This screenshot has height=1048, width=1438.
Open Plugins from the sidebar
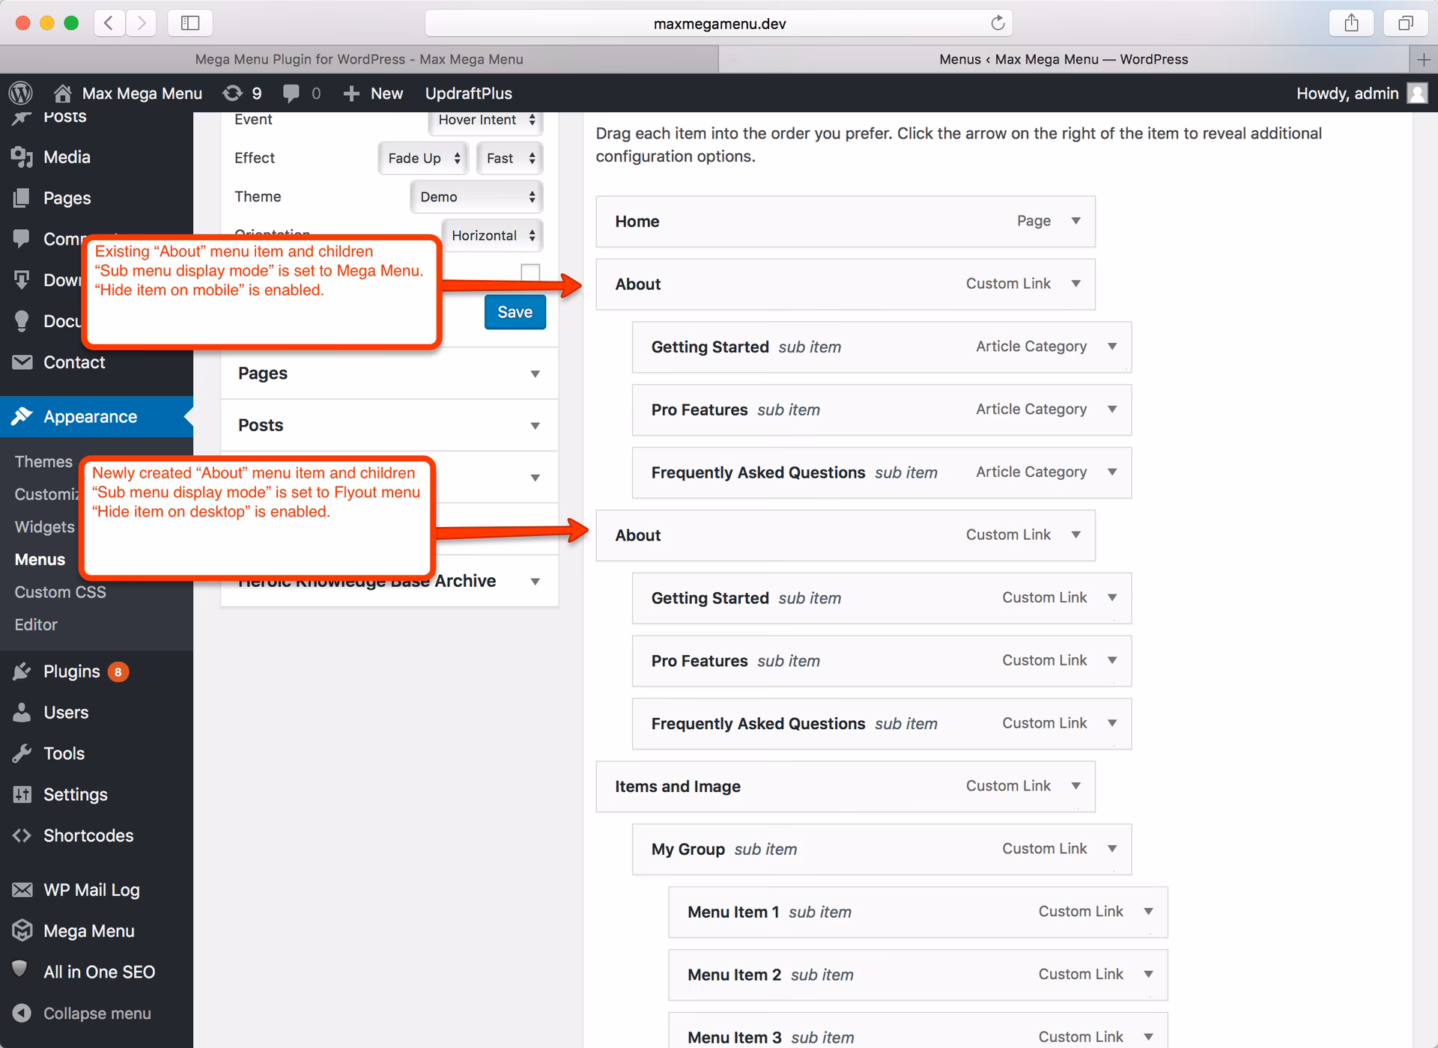[x=71, y=671]
